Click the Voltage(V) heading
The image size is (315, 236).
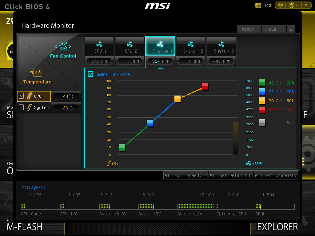[x=33, y=187]
